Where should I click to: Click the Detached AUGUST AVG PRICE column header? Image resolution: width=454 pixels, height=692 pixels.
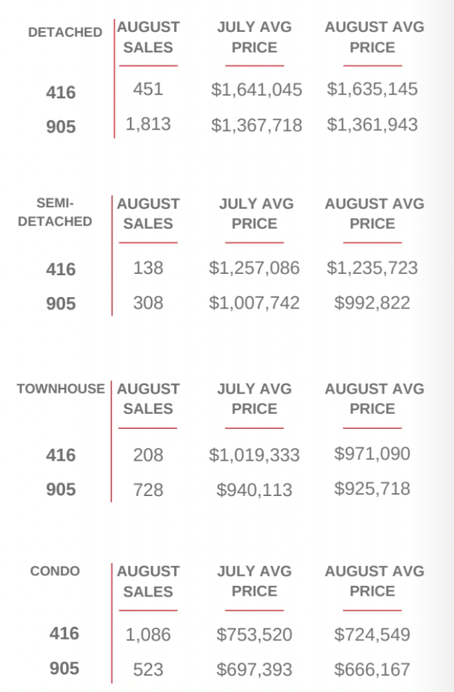374,37
